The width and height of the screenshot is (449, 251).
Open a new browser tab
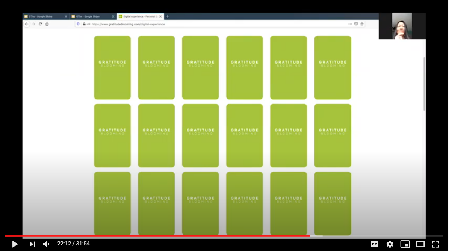[168, 16]
